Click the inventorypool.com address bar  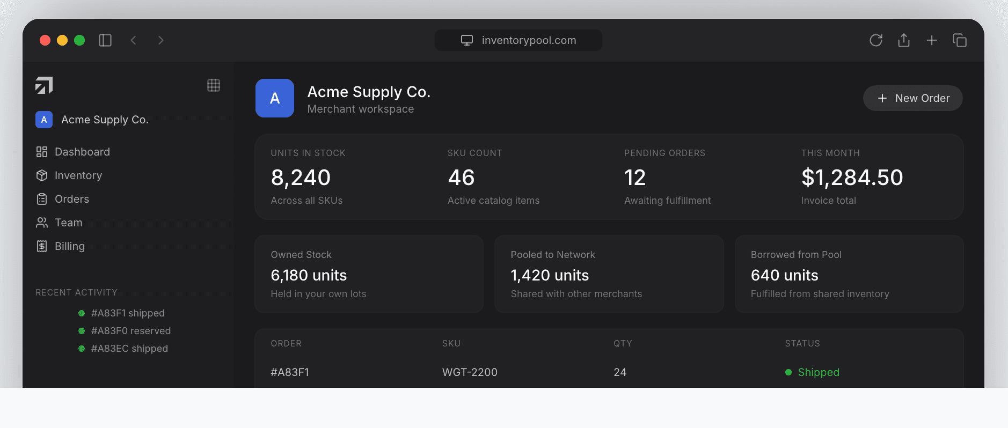coord(518,40)
